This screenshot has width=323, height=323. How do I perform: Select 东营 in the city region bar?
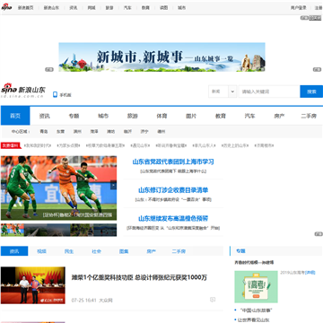(60, 131)
